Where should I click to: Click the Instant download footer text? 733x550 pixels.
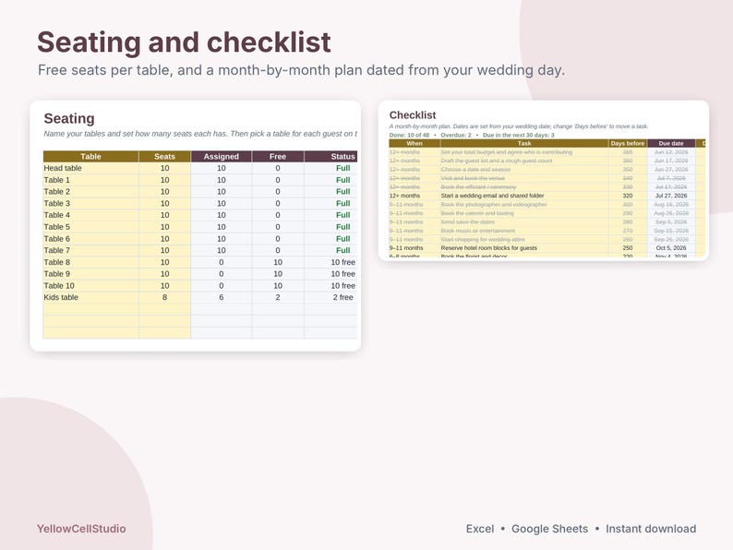(x=651, y=529)
